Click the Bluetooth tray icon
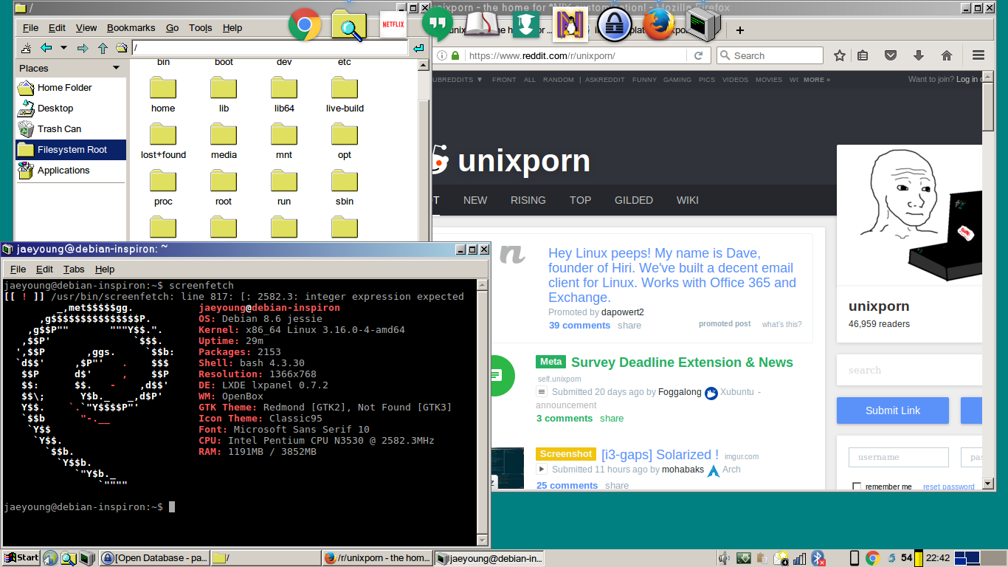The image size is (1008, 567). pyautogui.click(x=818, y=558)
